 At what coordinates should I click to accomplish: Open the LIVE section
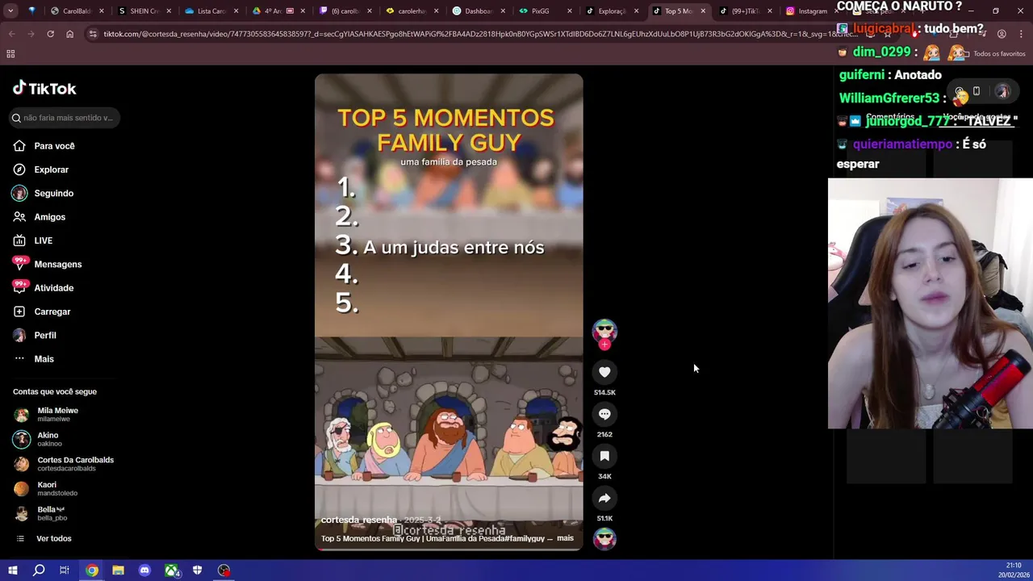(32, 240)
